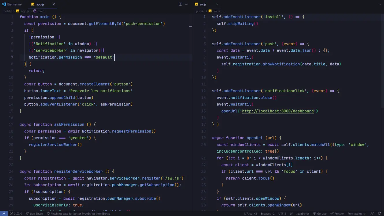This screenshot has width=384, height=216.
Task: Open notifications bell in status bar
Action: [x=379, y=213]
